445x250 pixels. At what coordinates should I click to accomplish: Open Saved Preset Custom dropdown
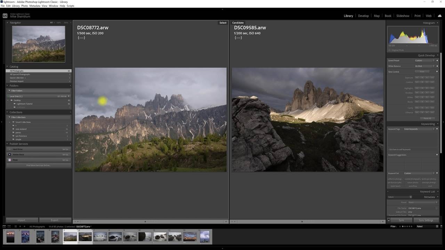point(424,60)
